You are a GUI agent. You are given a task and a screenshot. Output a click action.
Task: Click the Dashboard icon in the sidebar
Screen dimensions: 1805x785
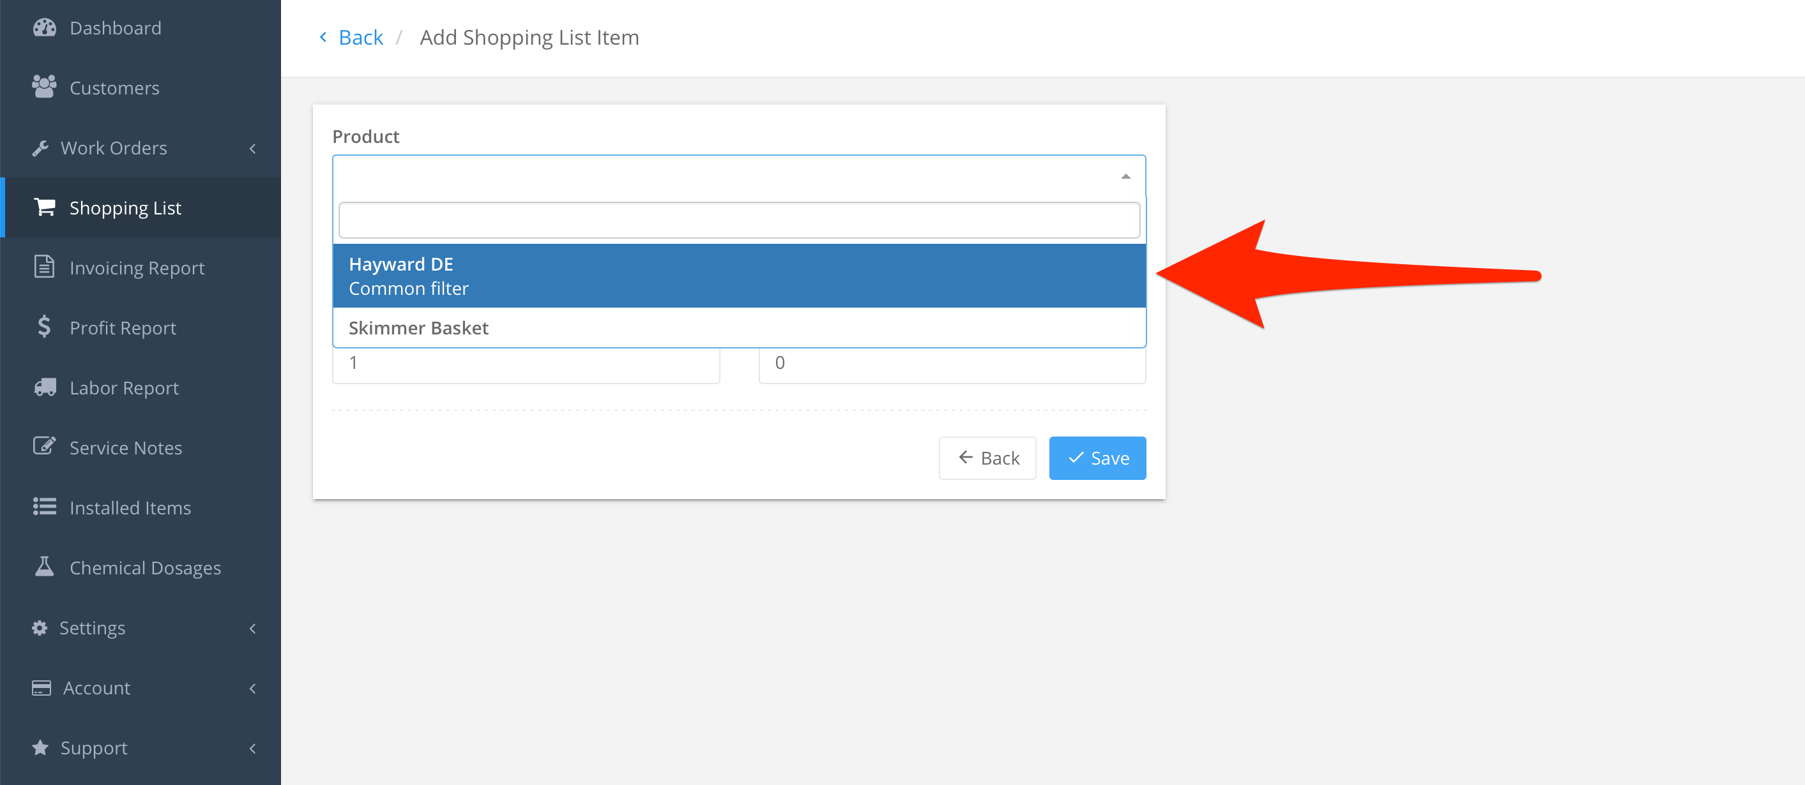tap(44, 27)
